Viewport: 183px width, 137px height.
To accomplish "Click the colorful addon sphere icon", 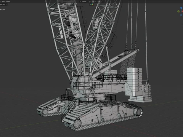I will pos(92,4).
